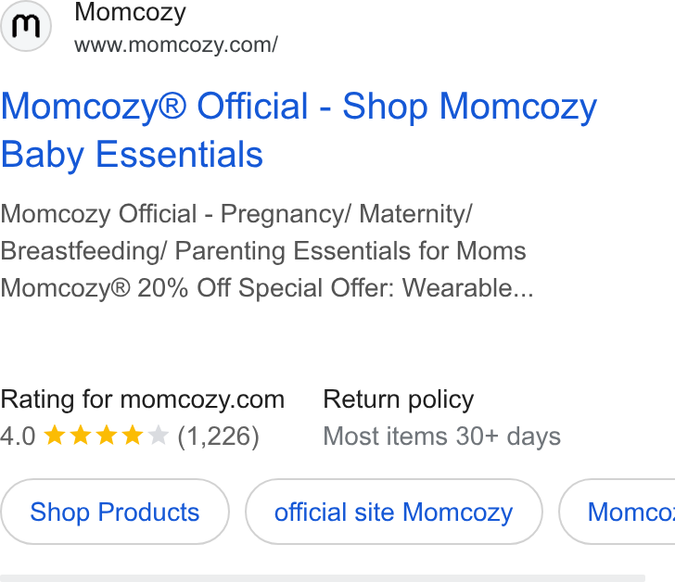Open the Momcozy site name above the URL
Screen dimensions: 675x582
[130, 12]
